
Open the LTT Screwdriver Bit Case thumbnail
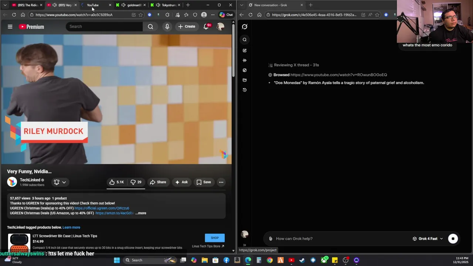coord(19,243)
